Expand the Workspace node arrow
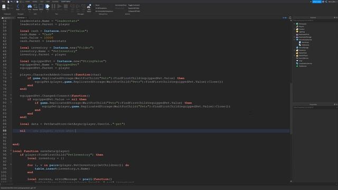Screen dimensions: 338x190 click(x=295, y=24)
